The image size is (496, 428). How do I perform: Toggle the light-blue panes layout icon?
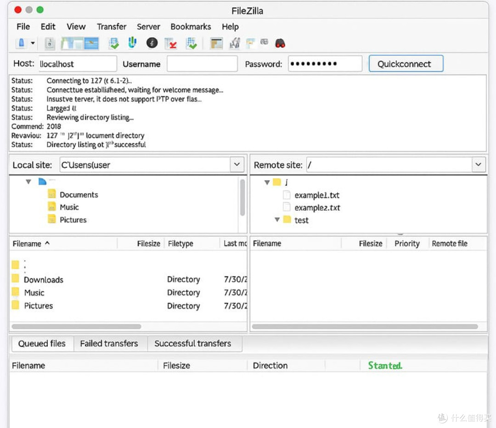click(72, 43)
